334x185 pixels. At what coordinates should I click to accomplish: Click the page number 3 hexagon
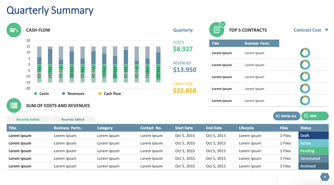(325, 177)
